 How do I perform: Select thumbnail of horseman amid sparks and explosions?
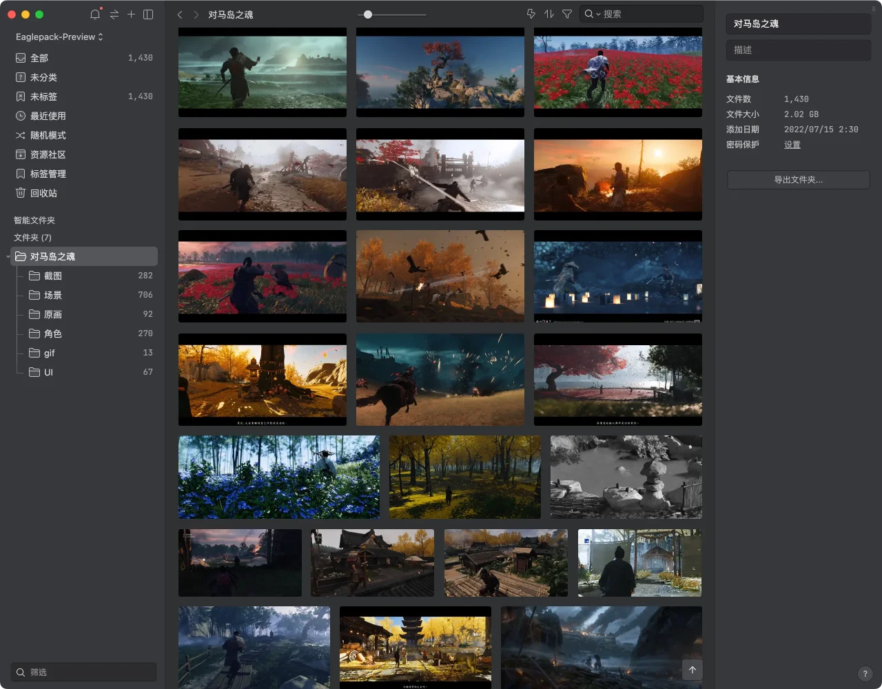[440, 380]
